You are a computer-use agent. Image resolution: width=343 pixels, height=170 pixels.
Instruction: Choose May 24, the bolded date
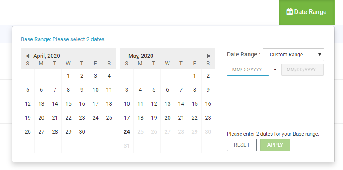tap(127, 132)
